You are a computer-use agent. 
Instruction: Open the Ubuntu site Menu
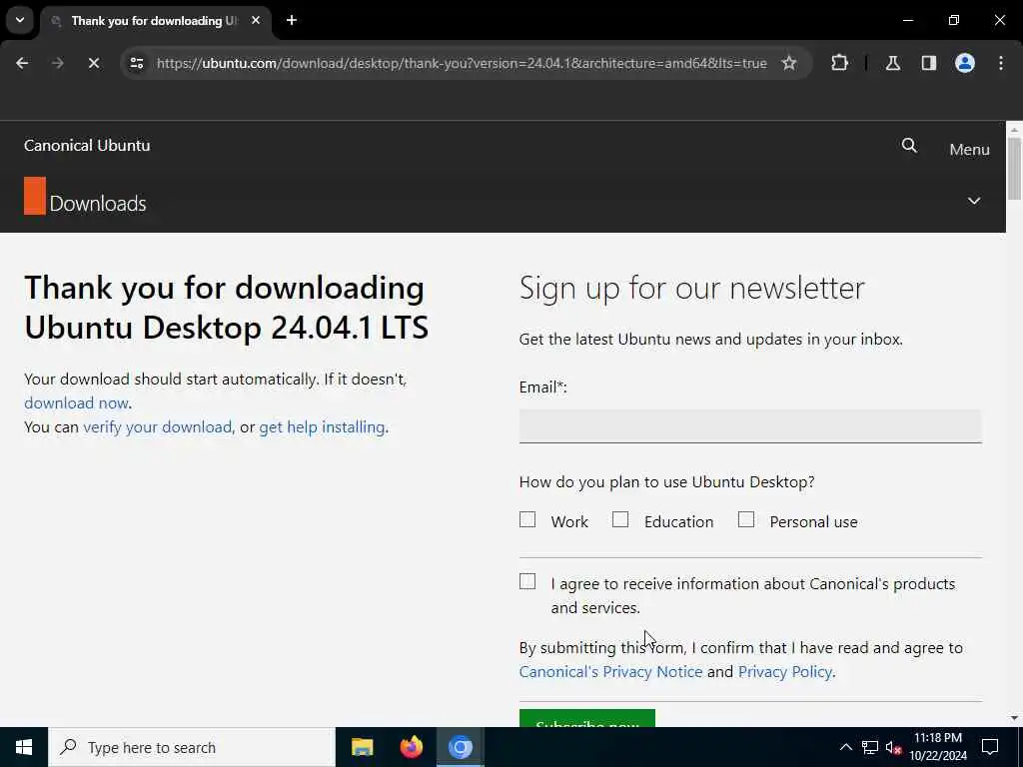(x=969, y=150)
